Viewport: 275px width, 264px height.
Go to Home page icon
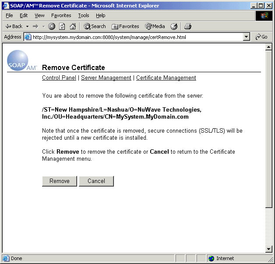pyautogui.click(x=73, y=26)
